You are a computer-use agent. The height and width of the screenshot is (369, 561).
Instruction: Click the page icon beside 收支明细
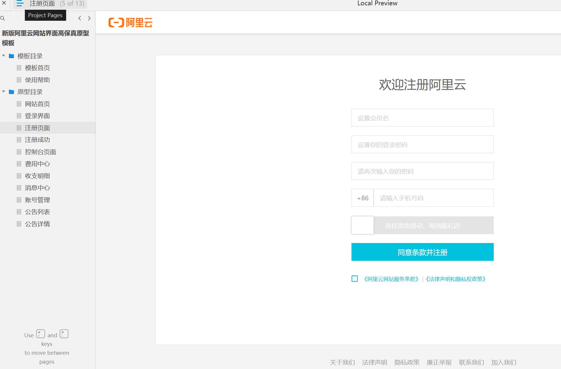pyautogui.click(x=19, y=176)
